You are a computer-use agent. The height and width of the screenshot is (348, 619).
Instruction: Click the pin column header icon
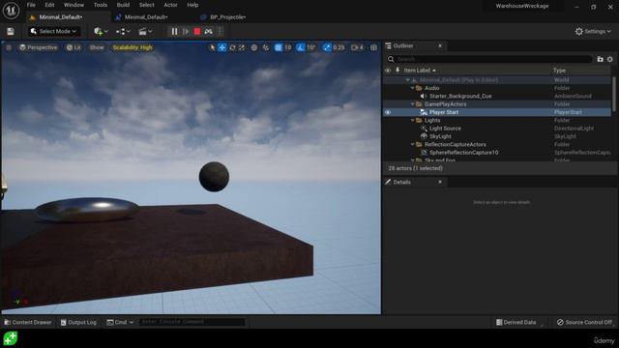coord(398,71)
